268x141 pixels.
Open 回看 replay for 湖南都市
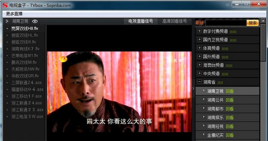pyautogui.click(x=230, y=109)
